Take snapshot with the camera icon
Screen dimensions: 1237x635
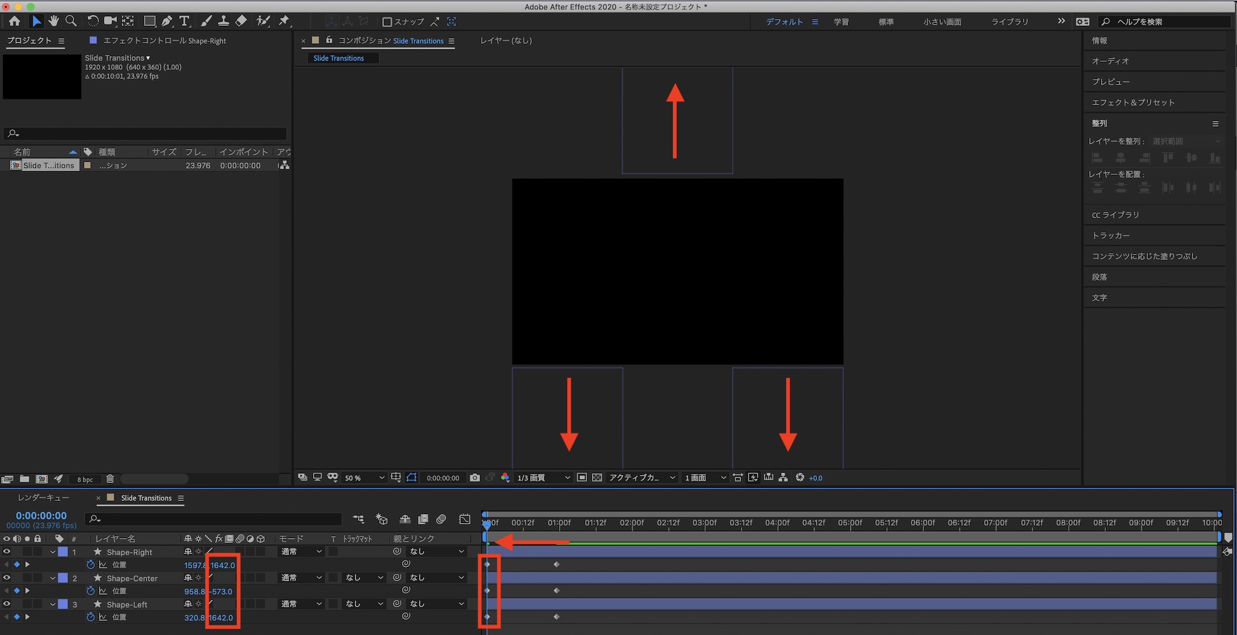(474, 477)
